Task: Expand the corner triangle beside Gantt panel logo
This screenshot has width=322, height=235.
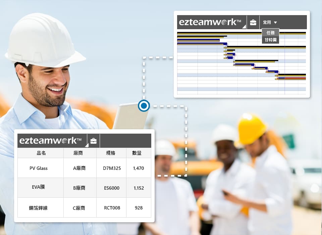Action: click(x=244, y=27)
